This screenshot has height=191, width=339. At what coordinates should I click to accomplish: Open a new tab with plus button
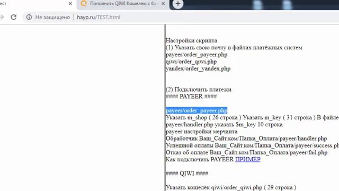[x=178, y=4]
